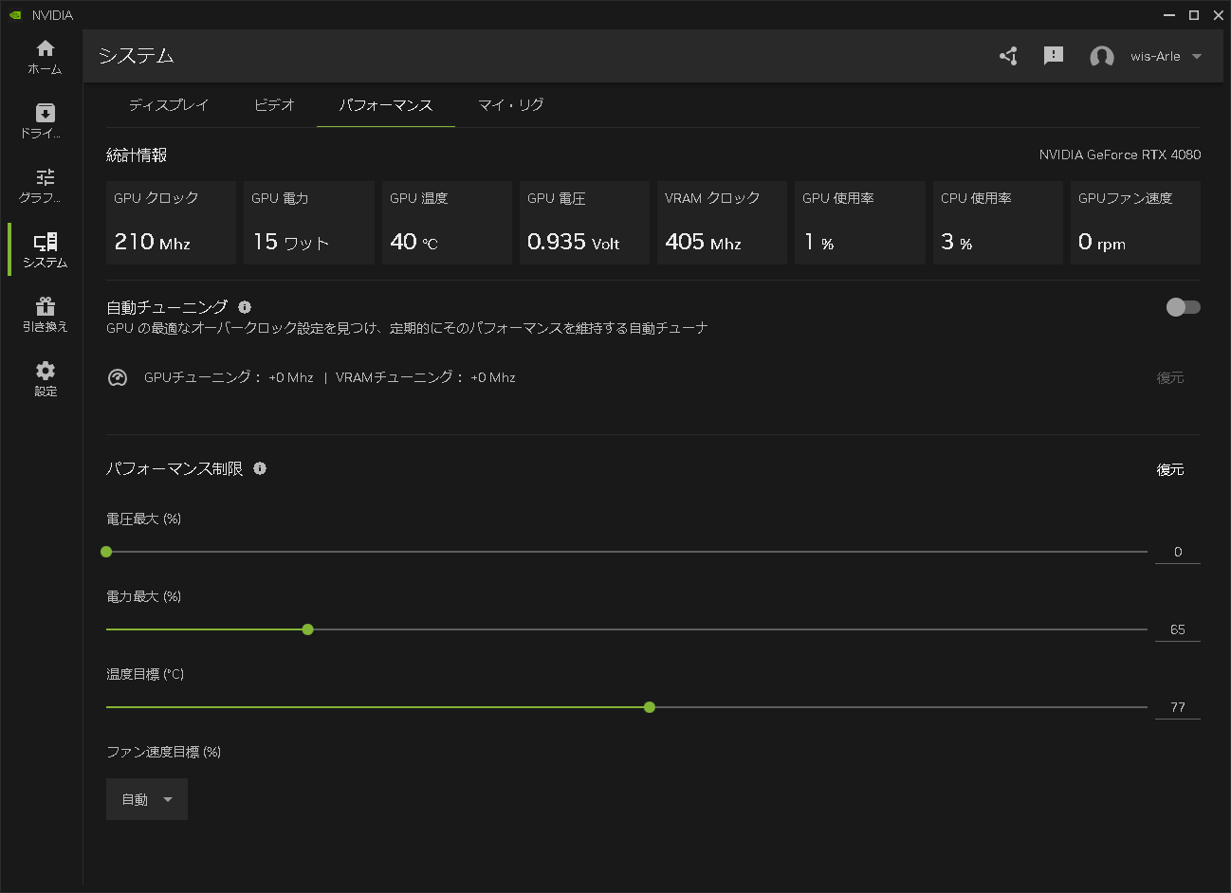Open the ホーム section in the sidebar

point(44,57)
